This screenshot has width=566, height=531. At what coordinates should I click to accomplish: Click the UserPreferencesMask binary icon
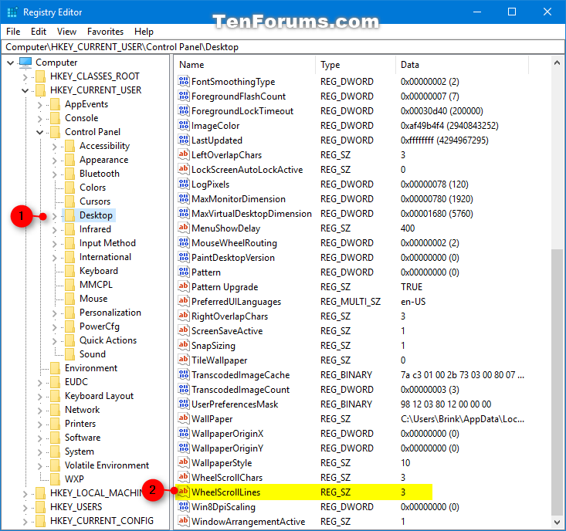pos(183,404)
